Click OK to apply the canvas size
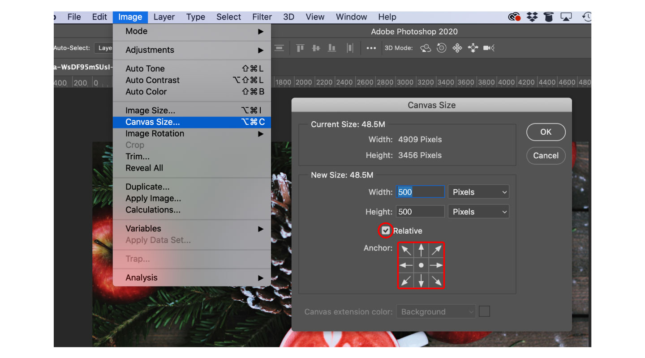645x358 pixels. pyautogui.click(x=546, y=132)
